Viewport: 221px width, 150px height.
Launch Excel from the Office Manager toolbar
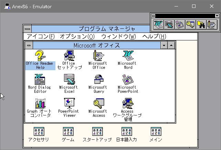tap(169, 24)
